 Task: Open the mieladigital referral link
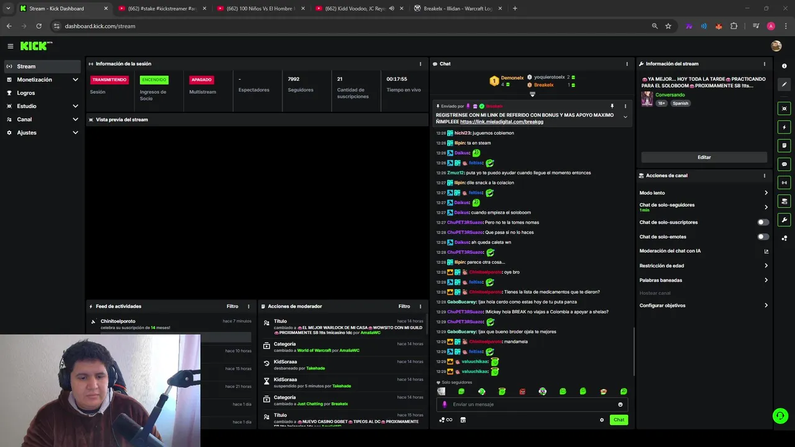click(x=502, y=122)
